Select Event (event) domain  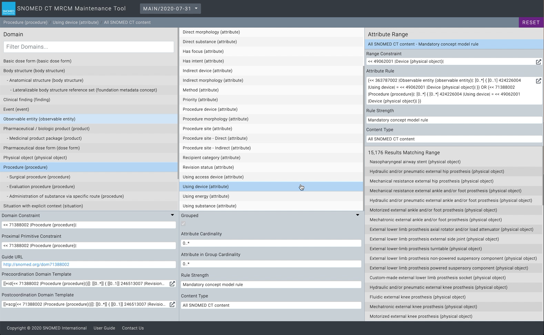[x=89, y=109]
